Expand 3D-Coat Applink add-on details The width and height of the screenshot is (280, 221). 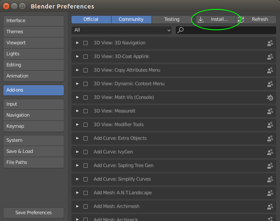[x=77, y=57]
